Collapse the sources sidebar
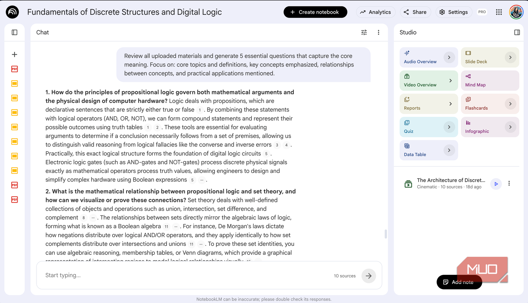The width and height of the screenshot is (528, 303). [x=14, y=32]
